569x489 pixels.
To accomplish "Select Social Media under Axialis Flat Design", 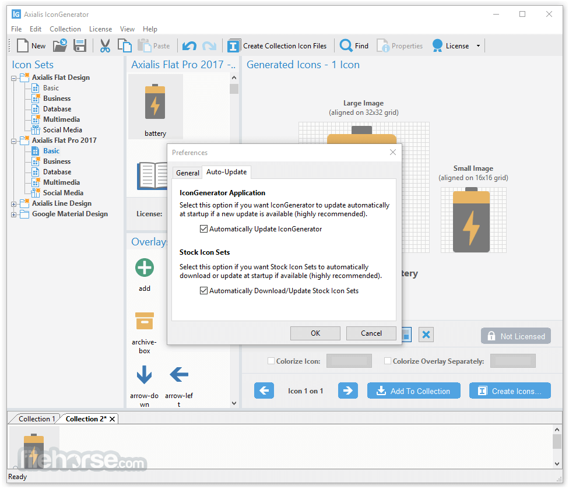I will pos(62,130).
